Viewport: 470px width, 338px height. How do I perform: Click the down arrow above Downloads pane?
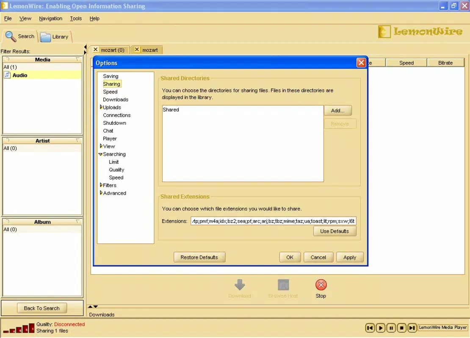pyautogui.click(x=96, y=307)
